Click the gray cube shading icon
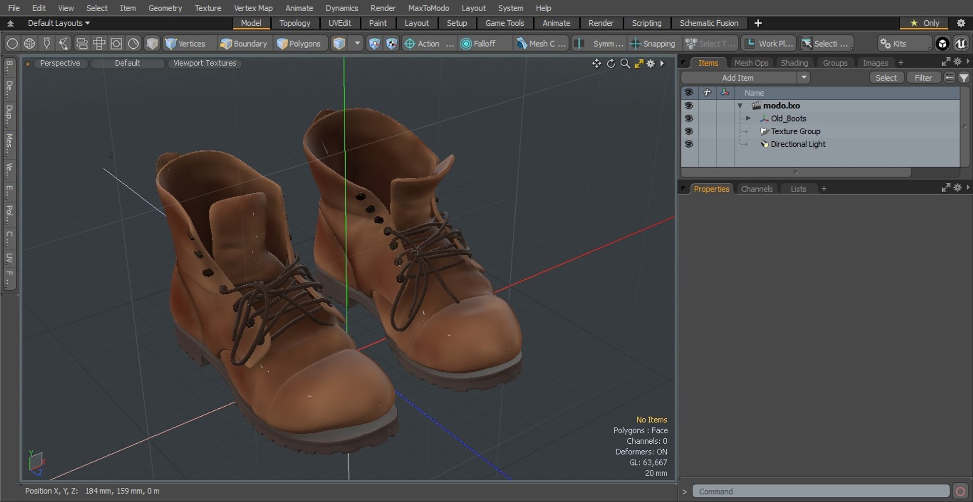This screenshot has height=502, width=973. (152, 44)
